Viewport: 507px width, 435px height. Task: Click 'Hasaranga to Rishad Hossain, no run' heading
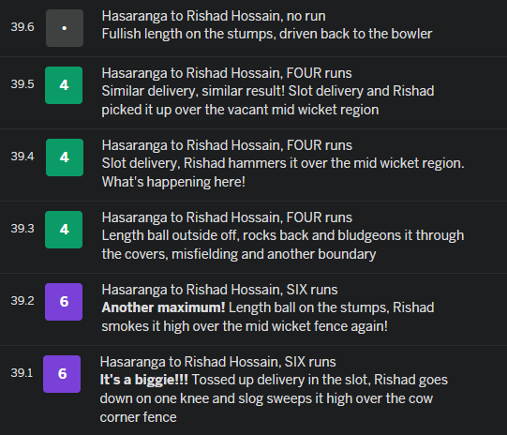coord(214,16)
